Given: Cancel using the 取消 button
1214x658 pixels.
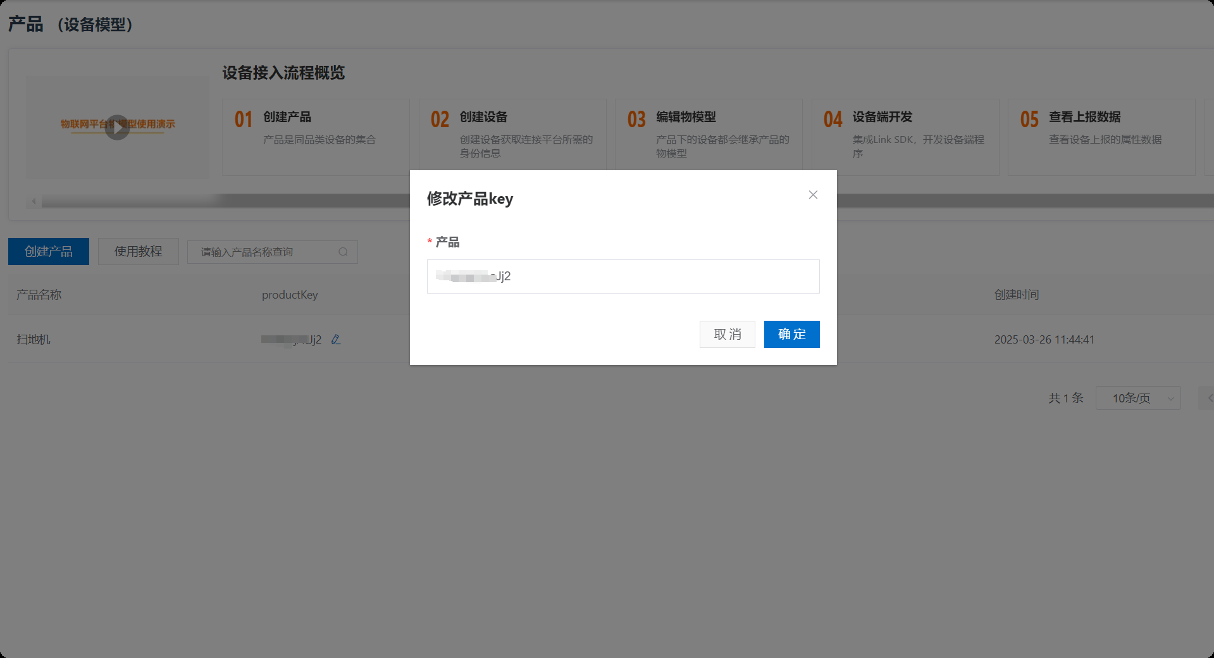Looking at the screenshot, I should [727, 334].
